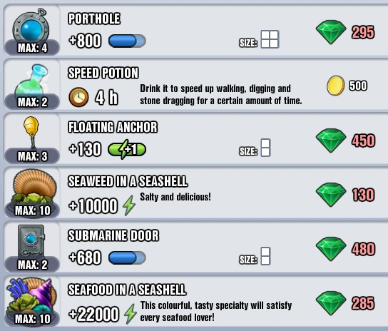The height and width of the screenshot is (331, 388).
Task: Click the clock icon next to 4 h
Action: click(78, 97)
